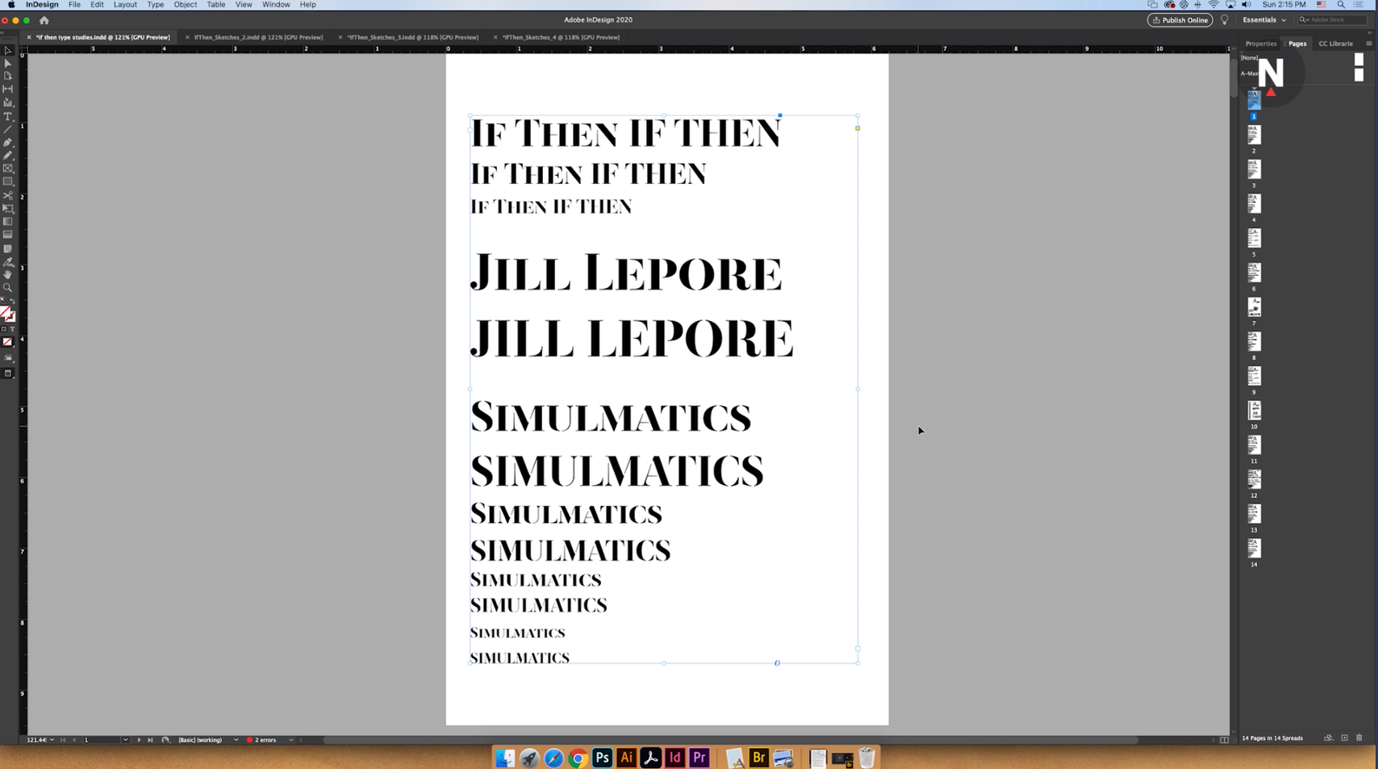Go to the last page button
The width and height of the screenshot is (1378, 769).
point(150,740)
